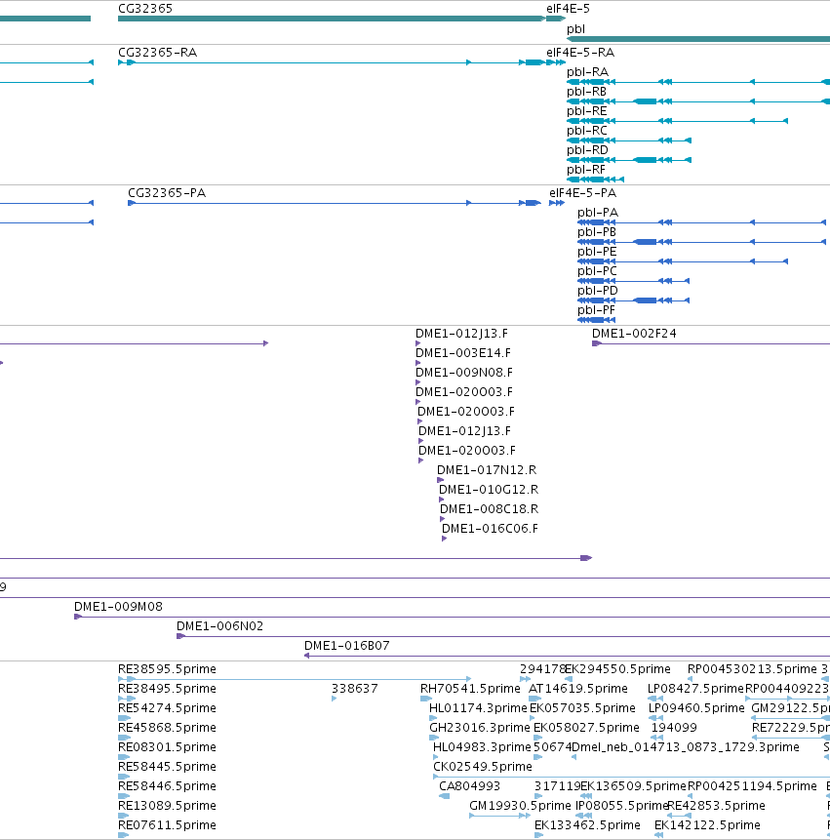Select the CG32365 gene label

point(145,9)
